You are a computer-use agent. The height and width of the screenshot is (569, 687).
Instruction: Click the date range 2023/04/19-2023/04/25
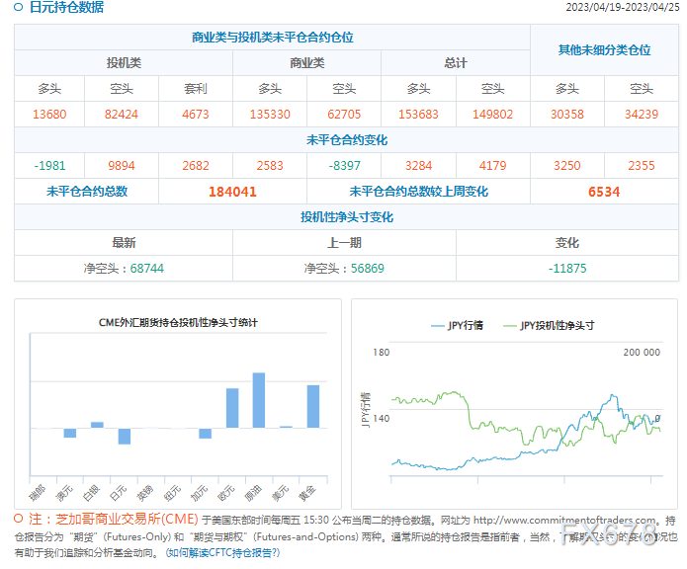click(x=623, y=7)
